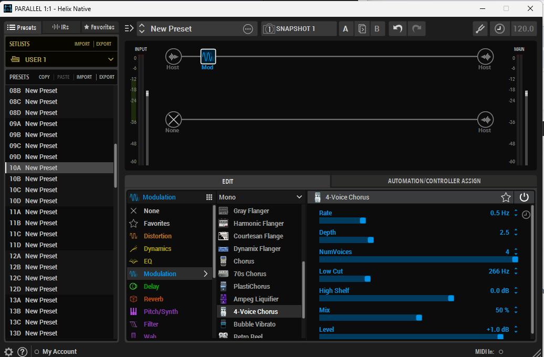Select the empty None block on path two
Image resolution: width=544 pixels, height=357 pixels.
pyautogui.click(x=173, y=119)
